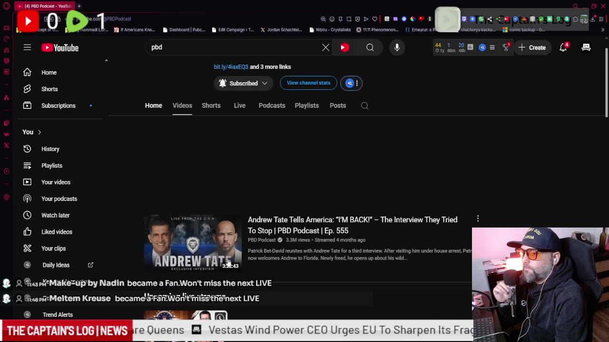This screenshot has height=342, width=609.
Task: Switch to channel Home tab
Action: [153, 105]
